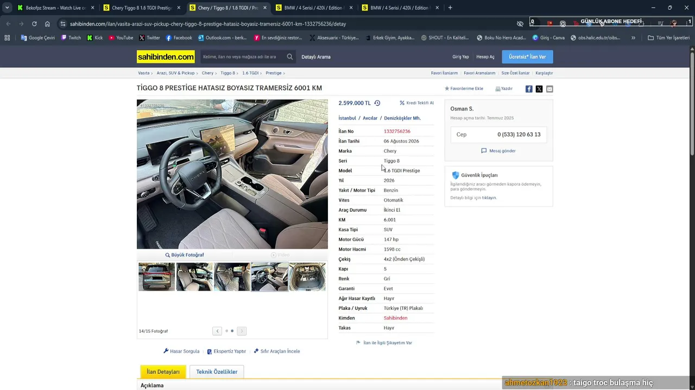Click the next thumbnails arrow
695x390 pixels.
(x=242, y=331)
